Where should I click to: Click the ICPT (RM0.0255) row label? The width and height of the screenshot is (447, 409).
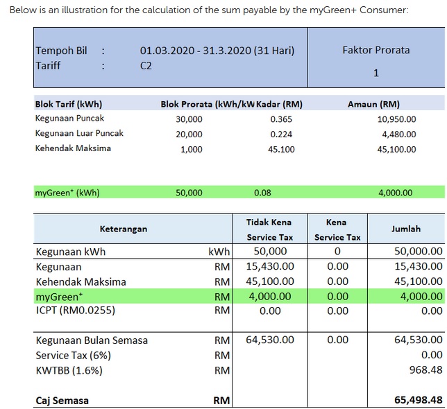click(76, 311)
